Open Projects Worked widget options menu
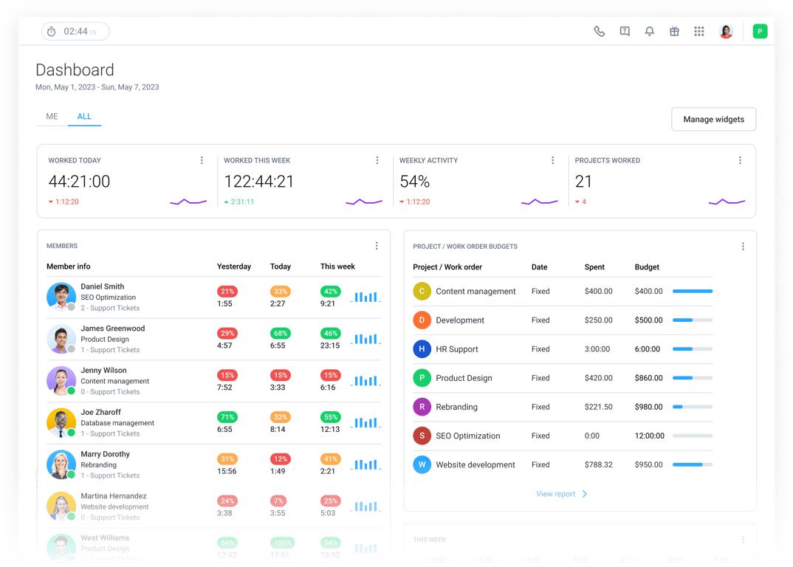The height and width of the screenshot is (567, 793). tap(740, 160)
